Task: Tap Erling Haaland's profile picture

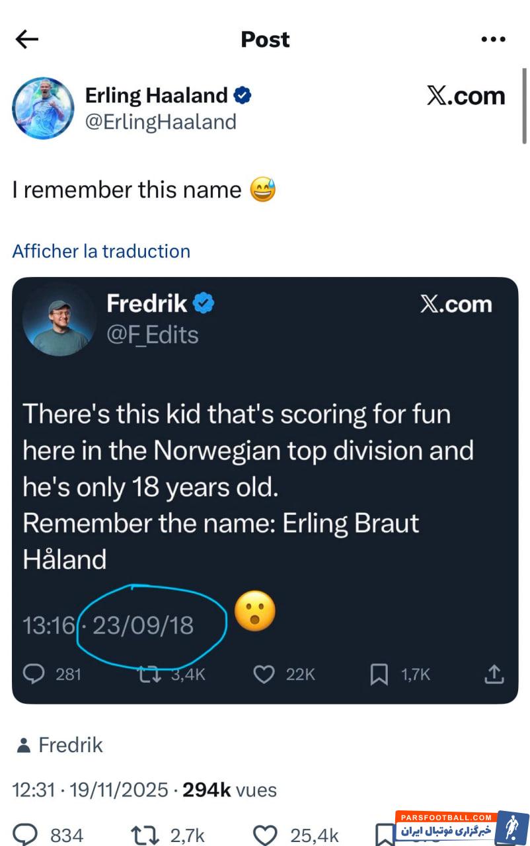Action: 44,108
